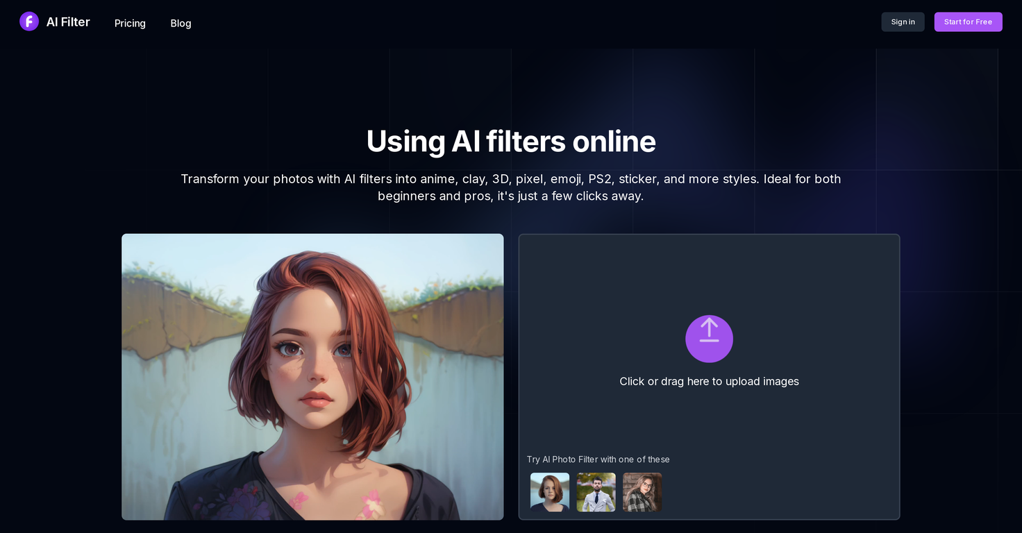Click the AI Filter "F" logo icon
Screen dimensions: 1022x533
[28, 22]
